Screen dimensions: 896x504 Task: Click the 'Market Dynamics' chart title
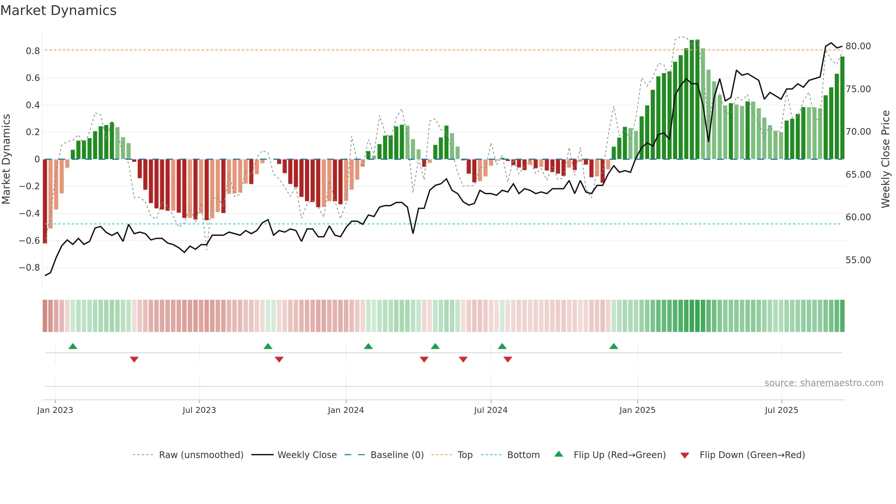click(58, 10)
